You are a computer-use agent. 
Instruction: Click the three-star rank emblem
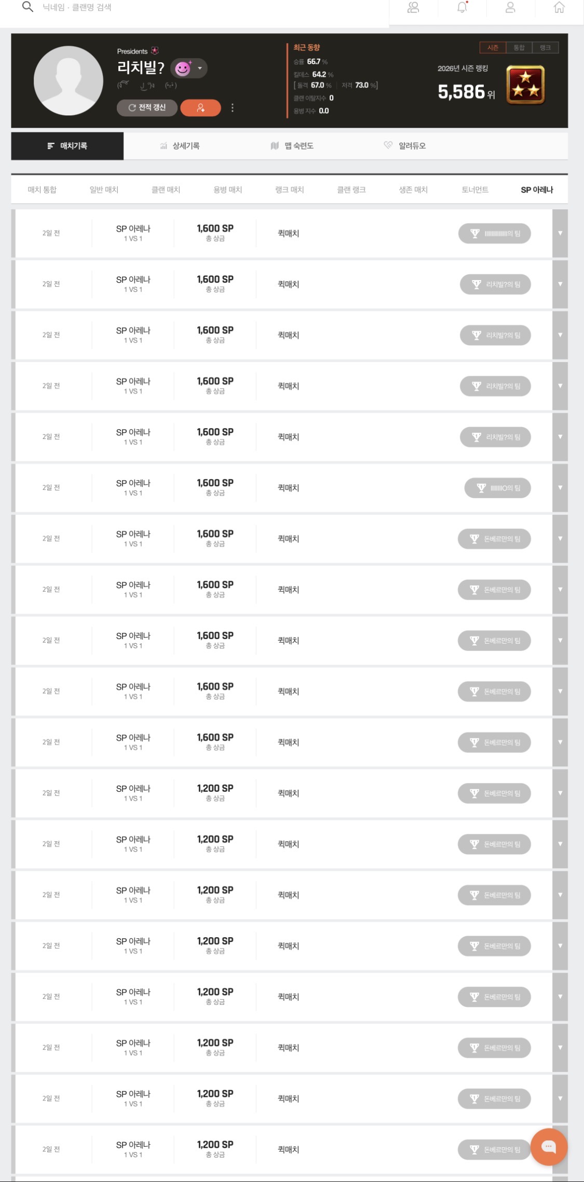tap(525, 85)
